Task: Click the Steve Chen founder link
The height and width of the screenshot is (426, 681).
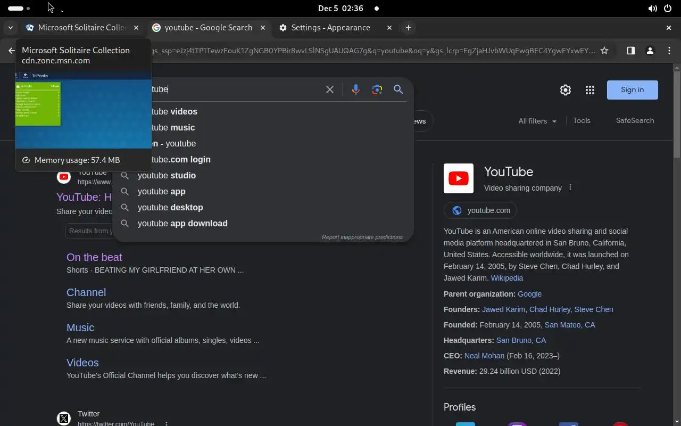Action: (x=594, y=309)
